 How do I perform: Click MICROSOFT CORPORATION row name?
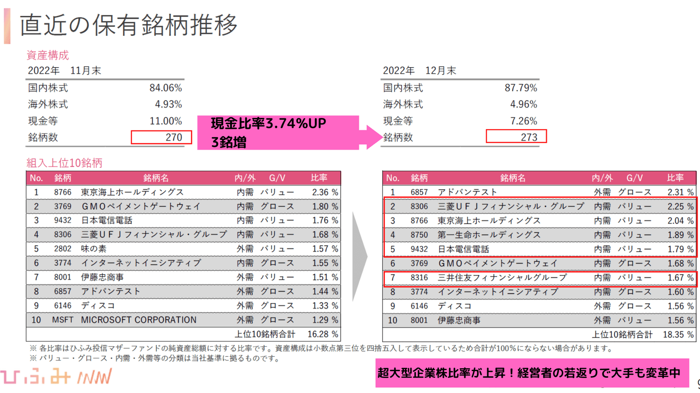pos(139,320)
